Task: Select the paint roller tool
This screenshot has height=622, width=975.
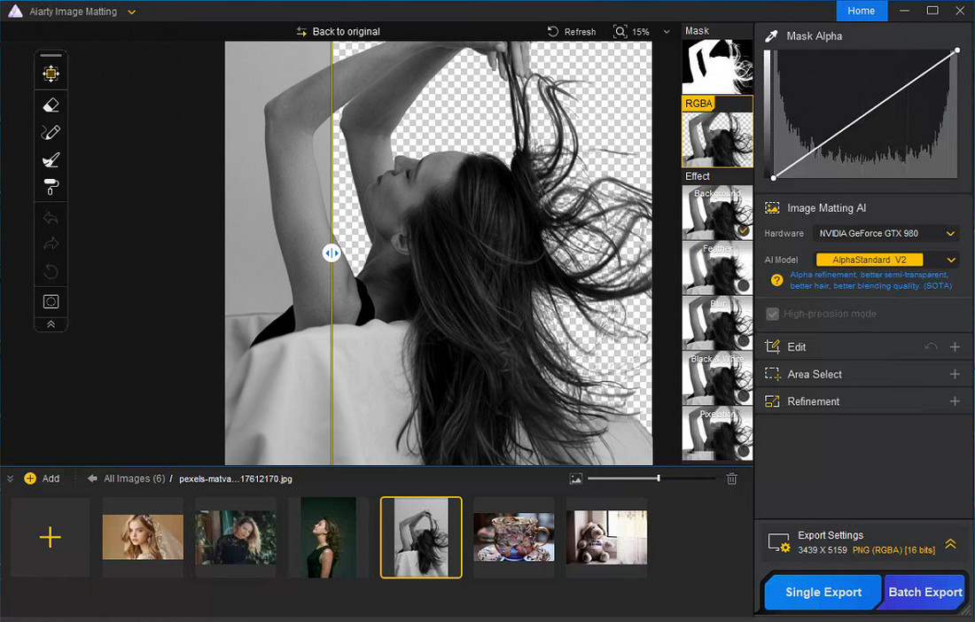Action: point(51,187)
